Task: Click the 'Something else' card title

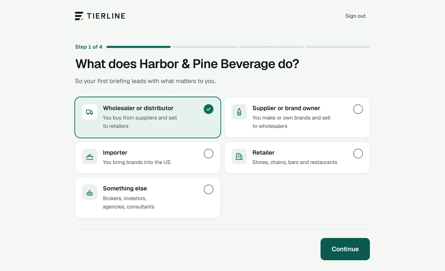Action: click(125, 188)
